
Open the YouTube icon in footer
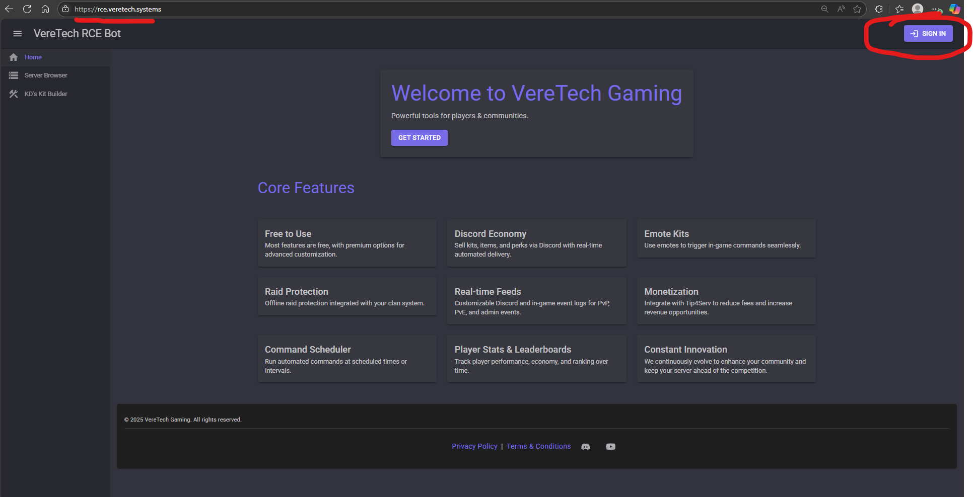click(611, 447)
